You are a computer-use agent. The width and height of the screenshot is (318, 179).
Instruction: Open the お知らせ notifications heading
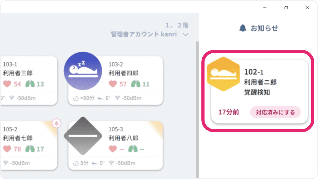[x=264, y=28]
